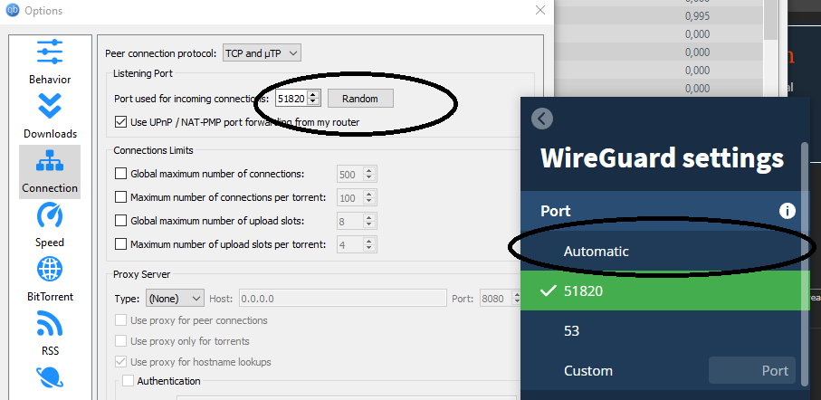Click the background window's vertical scrollbar
Screen dimensions: 821x400
pos(770,19)
